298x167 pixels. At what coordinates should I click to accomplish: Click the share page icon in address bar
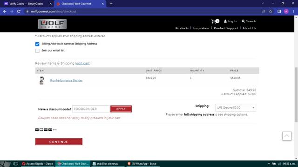tap(264, 11)
